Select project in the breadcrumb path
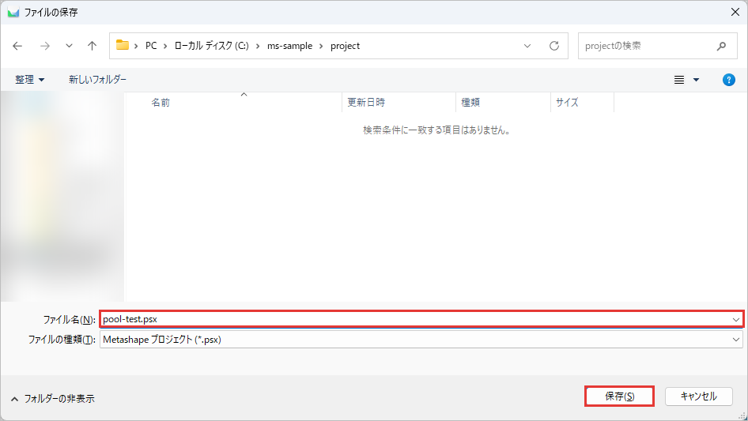 pos(345,46)
